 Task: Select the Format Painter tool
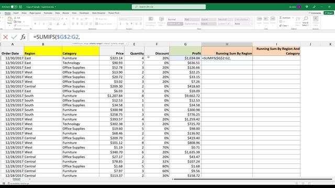[x=21, y=26]
